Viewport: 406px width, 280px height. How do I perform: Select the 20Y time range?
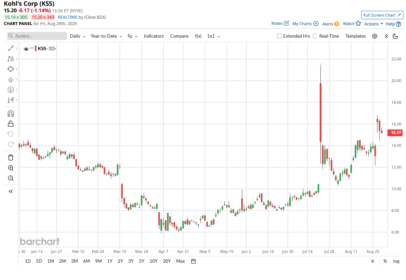(x=167, y=261)
